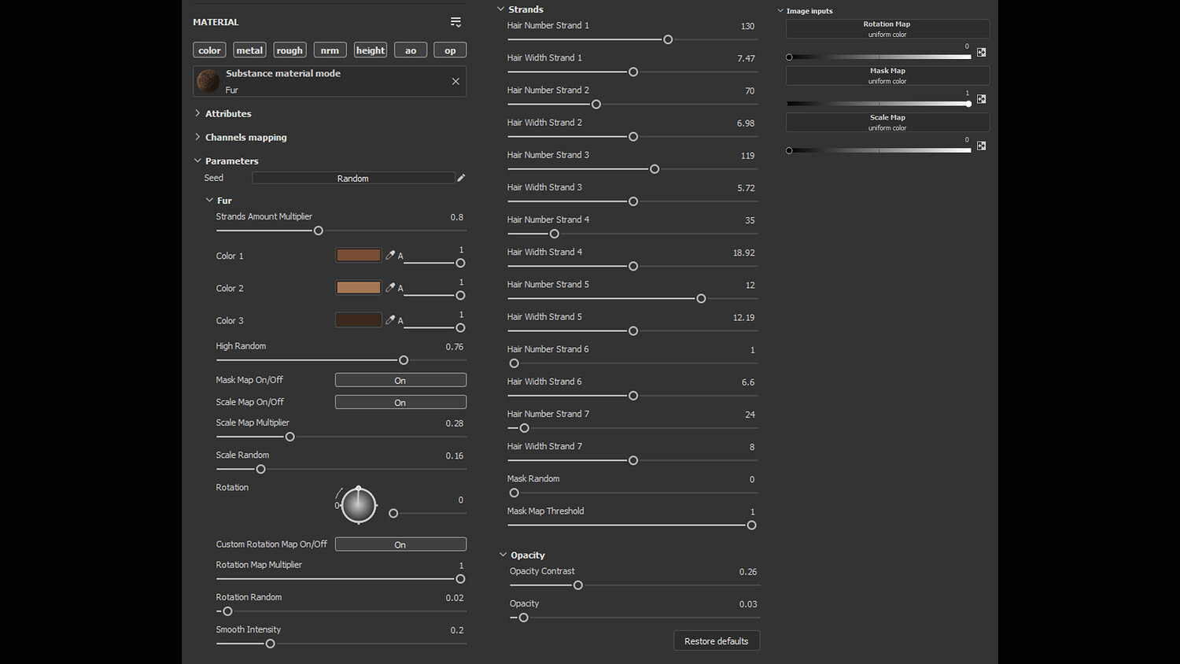Open the Material panel options menu icon
Viewport: 1180px width, 664px height.
455,22
